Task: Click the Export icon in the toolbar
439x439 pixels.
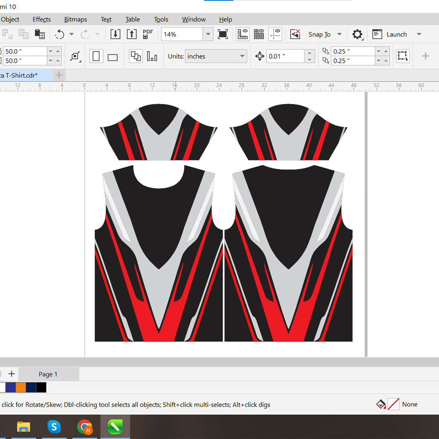Action: click(x=132, y=34)
